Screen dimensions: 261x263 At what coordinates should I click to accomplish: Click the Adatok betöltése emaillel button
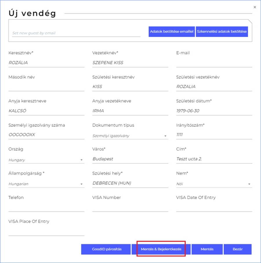click(x=171, y=31)
